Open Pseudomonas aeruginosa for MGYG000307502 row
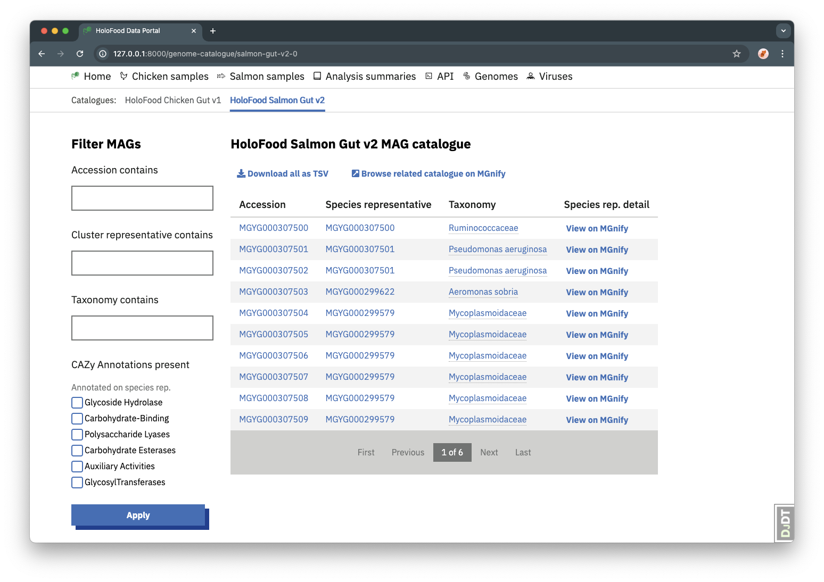The height and width of the screenshot is (582, 824). [x=498, y=270]
